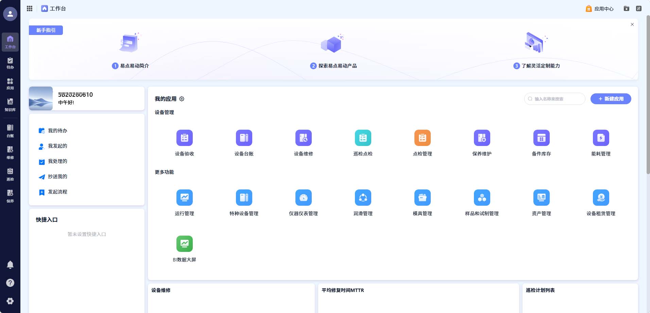Viewport: 650px width, 313px height.
Task: Launch the 巡检点检 app
Action: click(x=363, y=138)
